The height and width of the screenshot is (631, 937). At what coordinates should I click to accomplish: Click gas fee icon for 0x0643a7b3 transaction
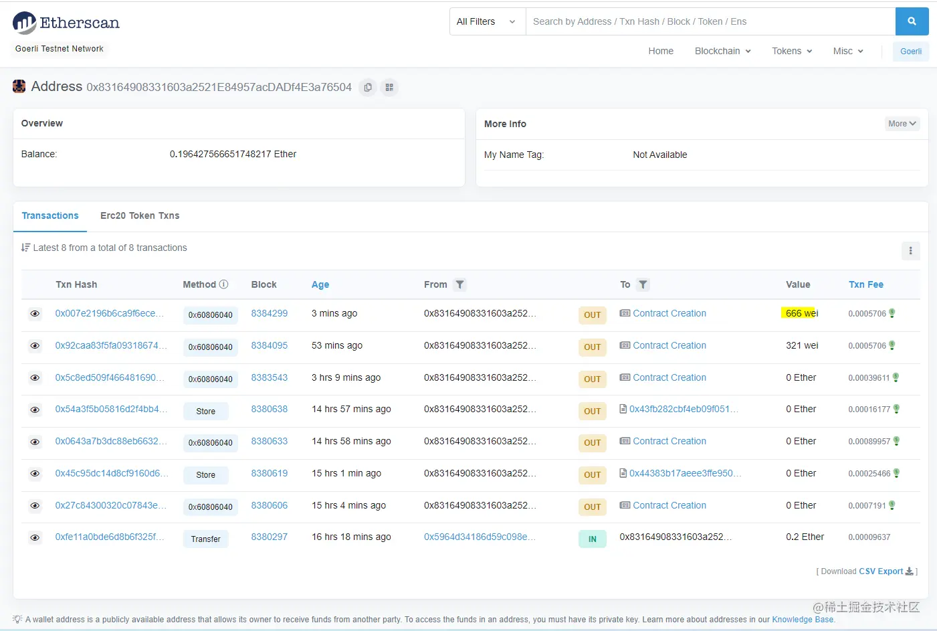(897, 441)
